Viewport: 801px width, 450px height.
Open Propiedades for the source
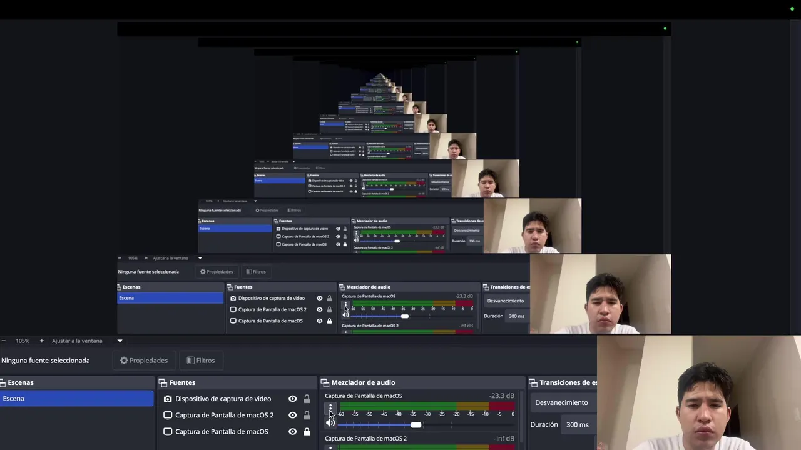click(x=144, y=361)
